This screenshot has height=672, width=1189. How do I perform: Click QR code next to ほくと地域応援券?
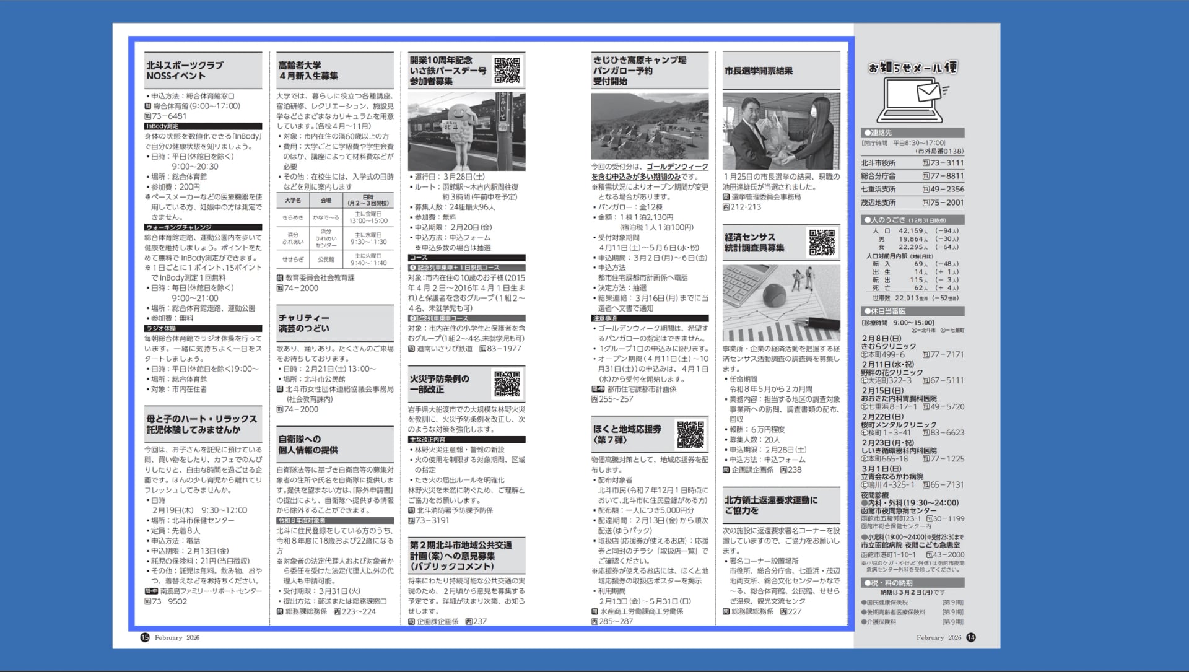pyautogui.click(x=690, y=434)
